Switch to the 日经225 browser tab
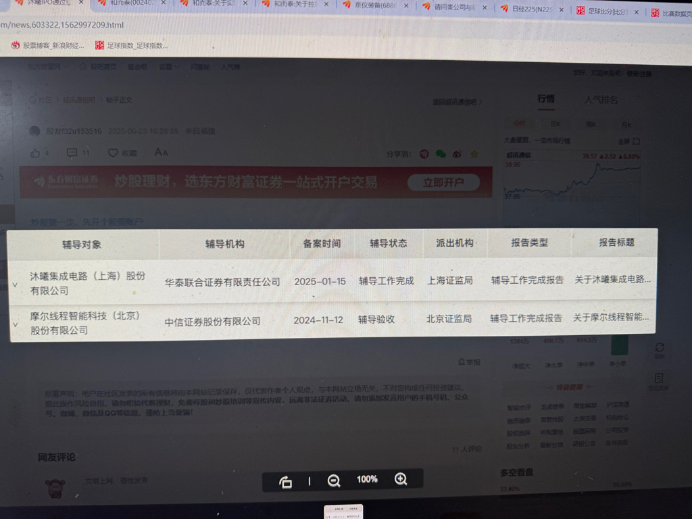The image size is (692, 519). [x=532, y=9]
